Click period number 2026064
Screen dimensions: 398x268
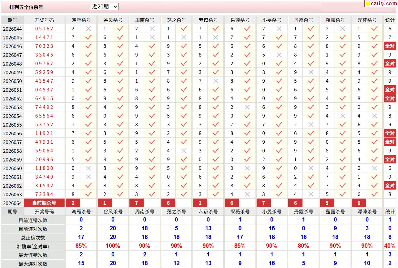12,203
